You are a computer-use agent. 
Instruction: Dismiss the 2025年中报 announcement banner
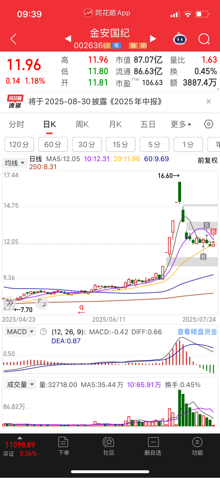click(x=209, y=101)
